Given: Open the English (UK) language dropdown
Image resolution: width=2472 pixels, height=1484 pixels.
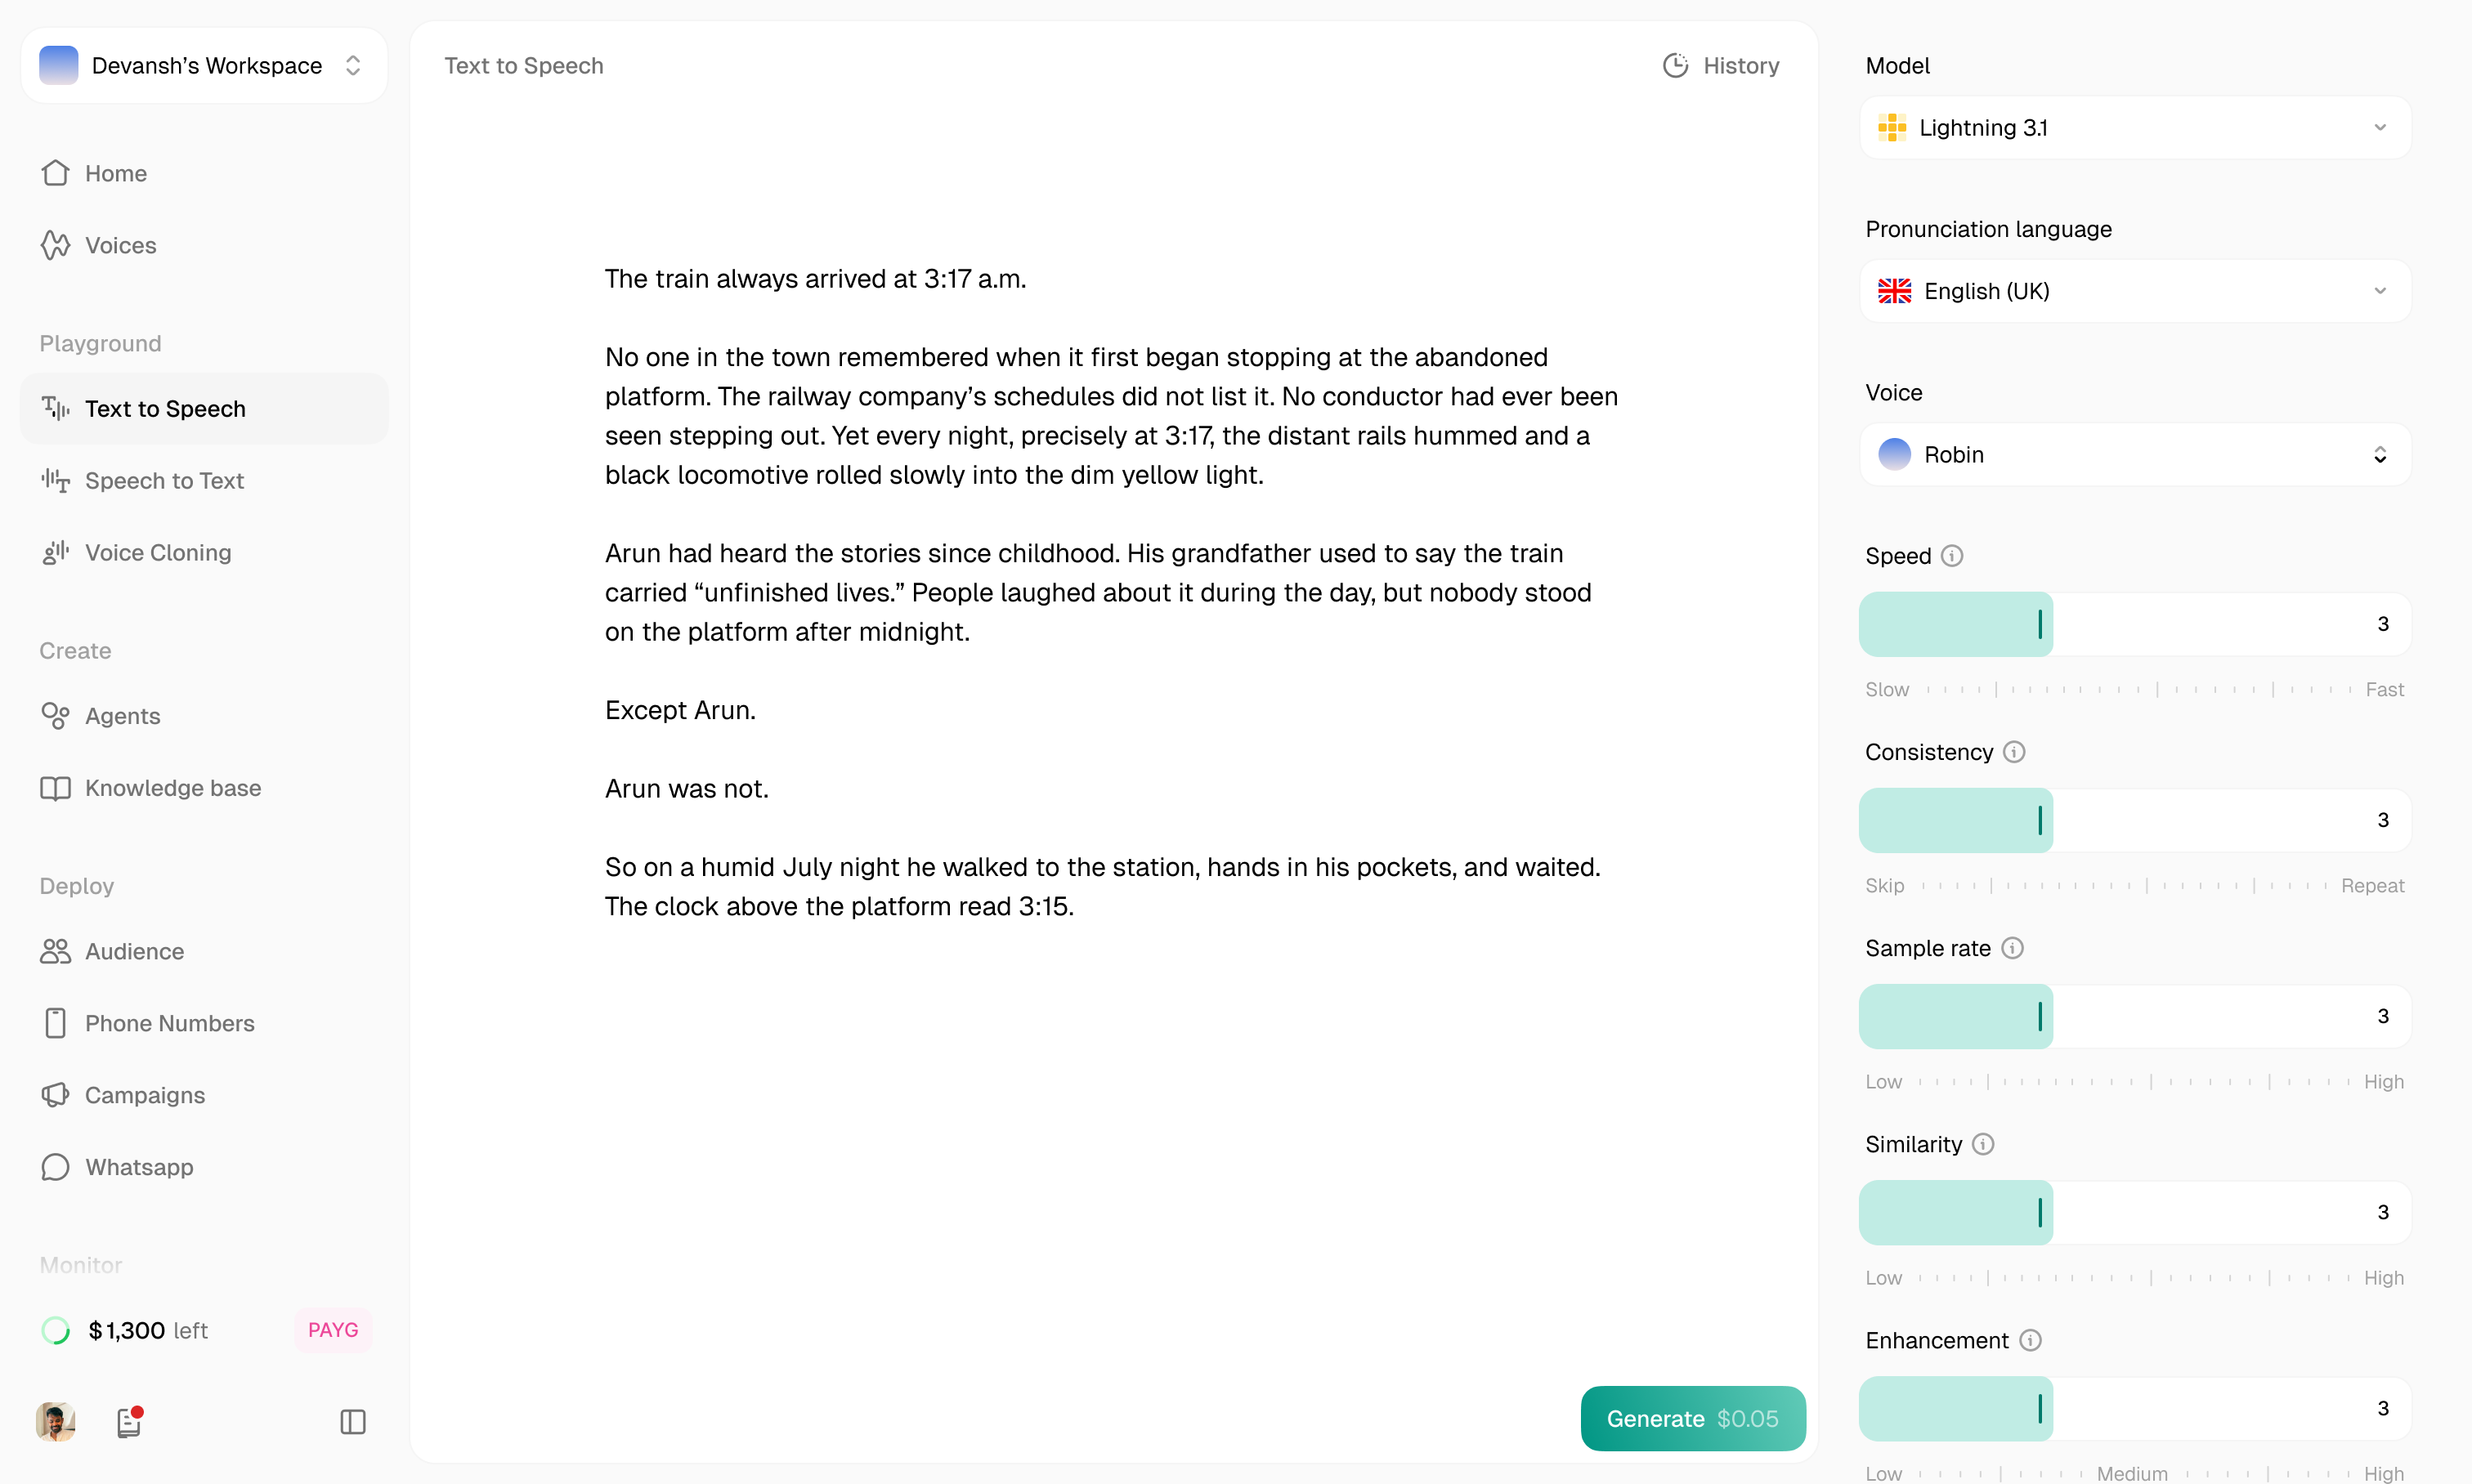Looking at the screenshot, I should click(x=2135, y=291).
